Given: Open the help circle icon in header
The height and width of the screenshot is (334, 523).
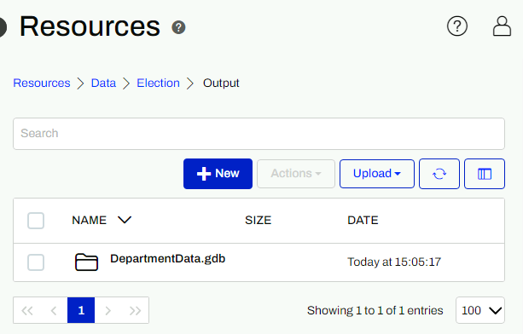Looking at the screenshot, I should click(457, 26).
